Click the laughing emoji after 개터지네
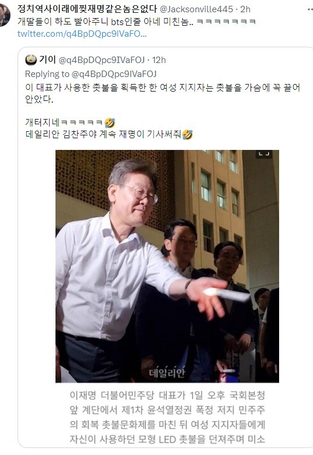 pos(110,123)
